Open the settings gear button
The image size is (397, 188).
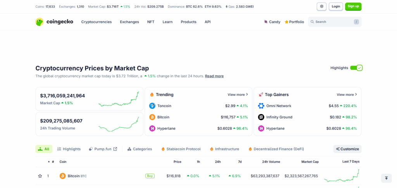321,6
